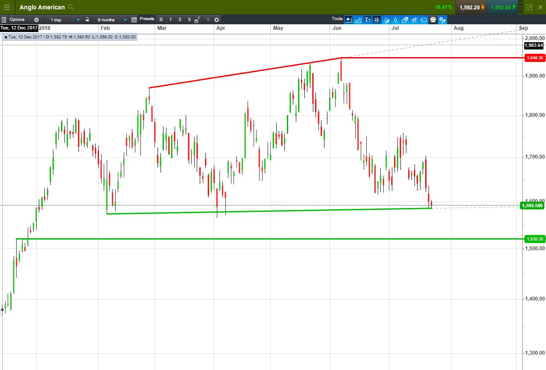Open presets settings gear
The width and height of the screenshot is (546, 370).
point(216,20)
